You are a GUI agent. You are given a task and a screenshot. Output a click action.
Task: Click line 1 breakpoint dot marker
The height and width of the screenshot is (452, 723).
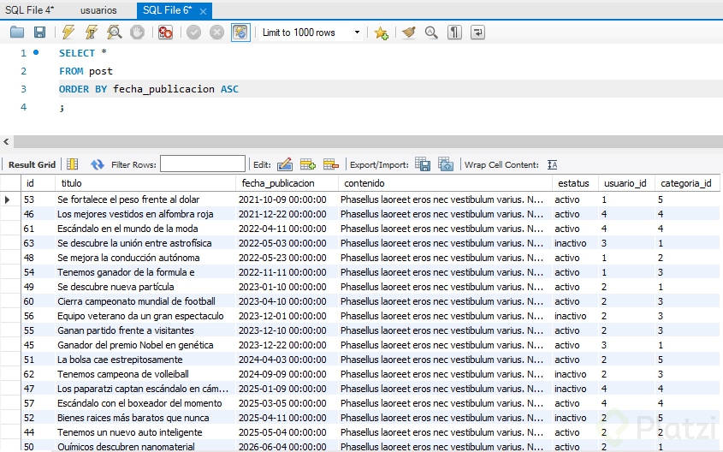pyautogui.click(x=36, y=52)
